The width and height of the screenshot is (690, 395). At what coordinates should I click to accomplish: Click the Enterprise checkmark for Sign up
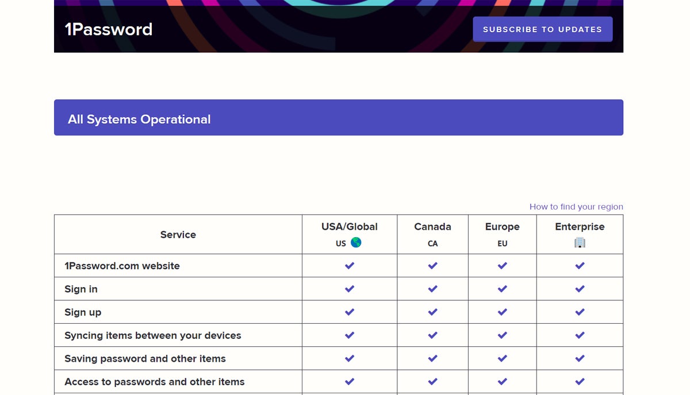click(580, 312)
